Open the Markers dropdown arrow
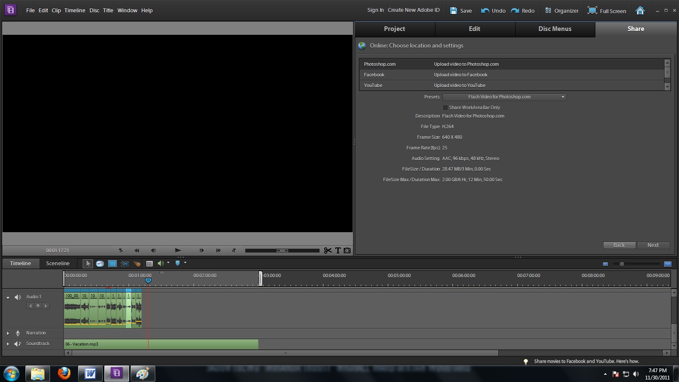 [x=185, y=263]
